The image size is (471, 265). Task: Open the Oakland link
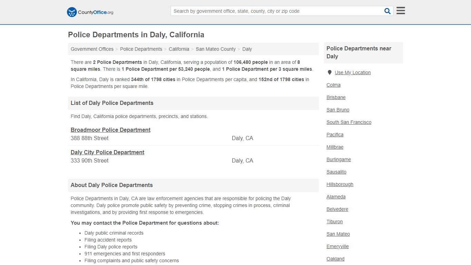pos(335,259)
